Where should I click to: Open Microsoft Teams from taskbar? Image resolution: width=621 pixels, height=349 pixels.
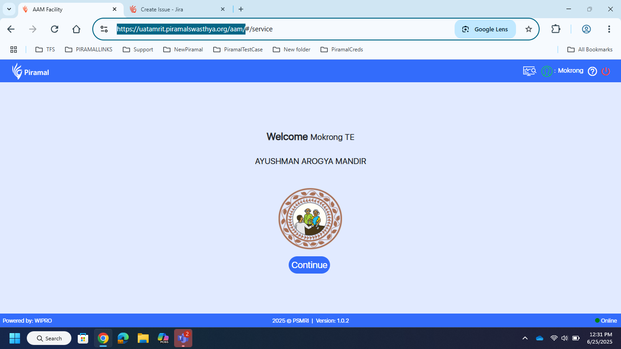183,338
